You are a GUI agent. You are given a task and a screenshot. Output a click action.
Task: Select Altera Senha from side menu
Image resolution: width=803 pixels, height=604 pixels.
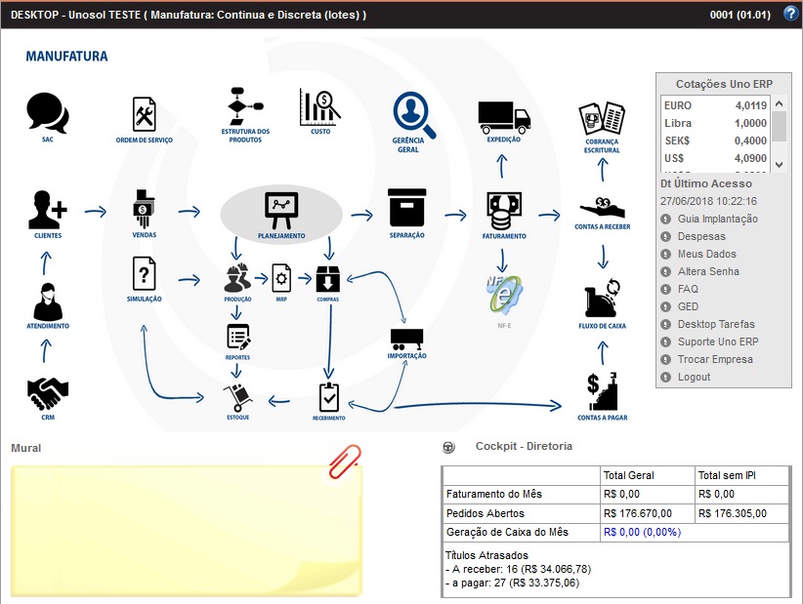tap(708, 271)
